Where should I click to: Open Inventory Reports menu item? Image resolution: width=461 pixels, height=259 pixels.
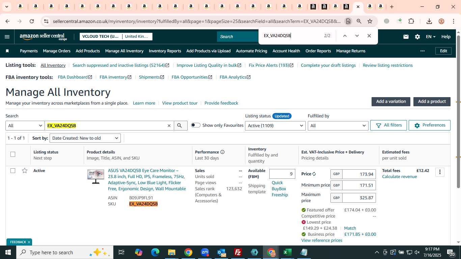(165, 51)
